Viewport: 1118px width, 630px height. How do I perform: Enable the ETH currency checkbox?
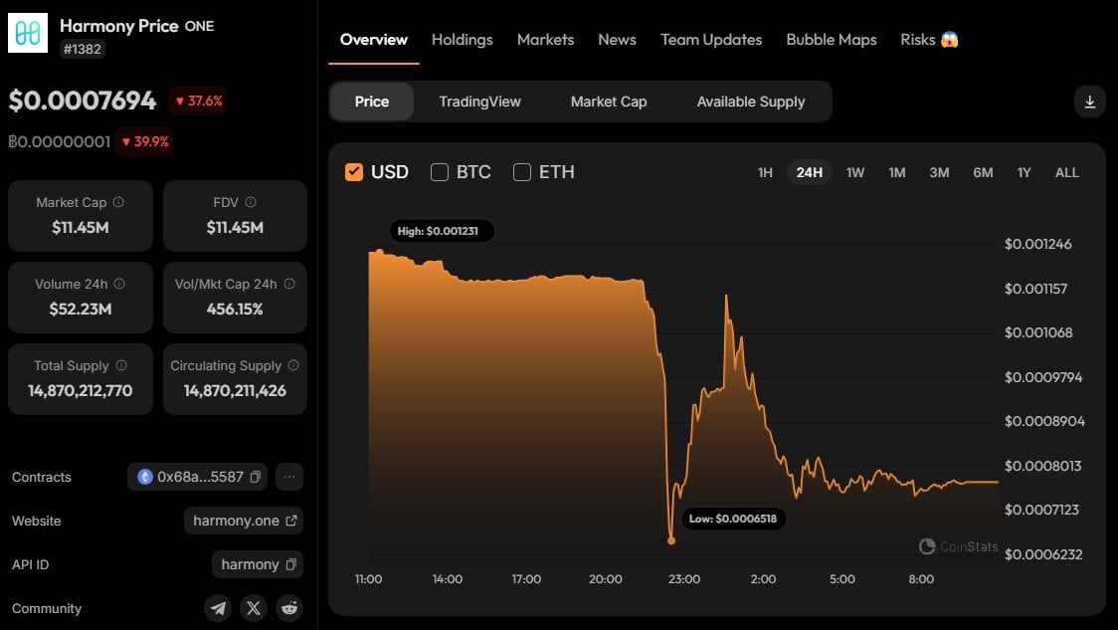click(x=522, y=172)
